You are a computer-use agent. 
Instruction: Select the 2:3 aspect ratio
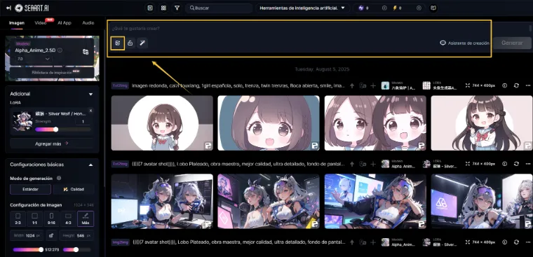click(x=18, y=218)
